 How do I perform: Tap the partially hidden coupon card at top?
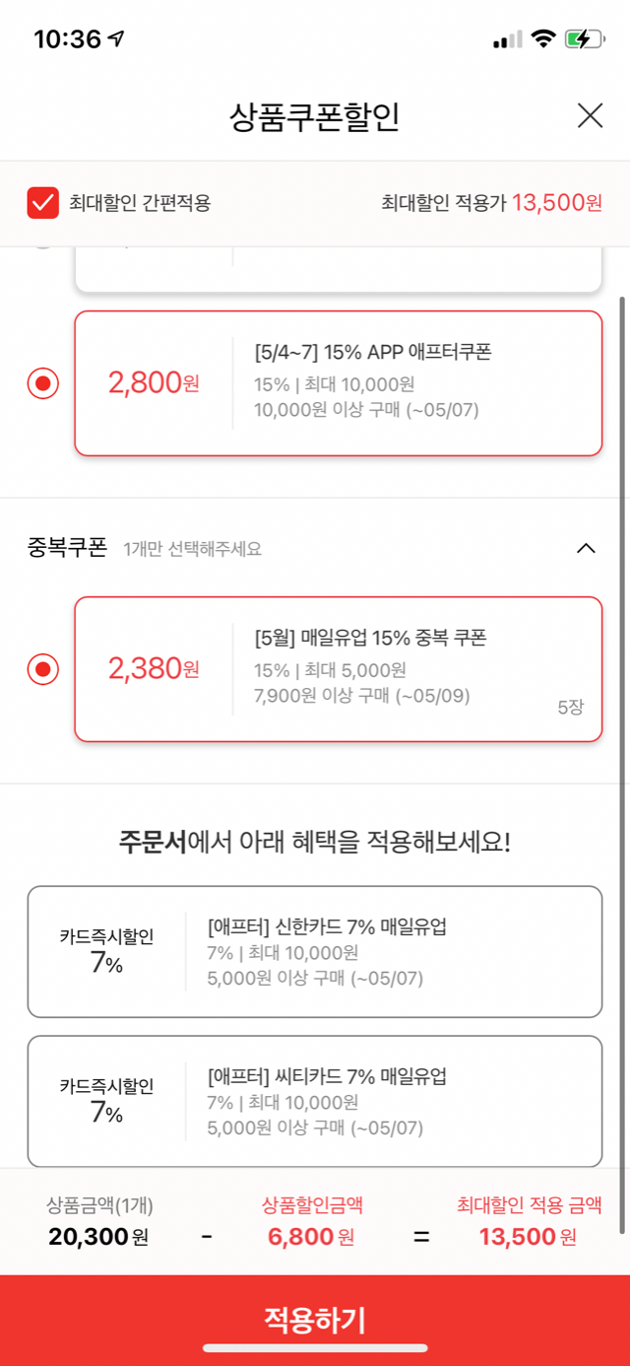pos(338,270)
